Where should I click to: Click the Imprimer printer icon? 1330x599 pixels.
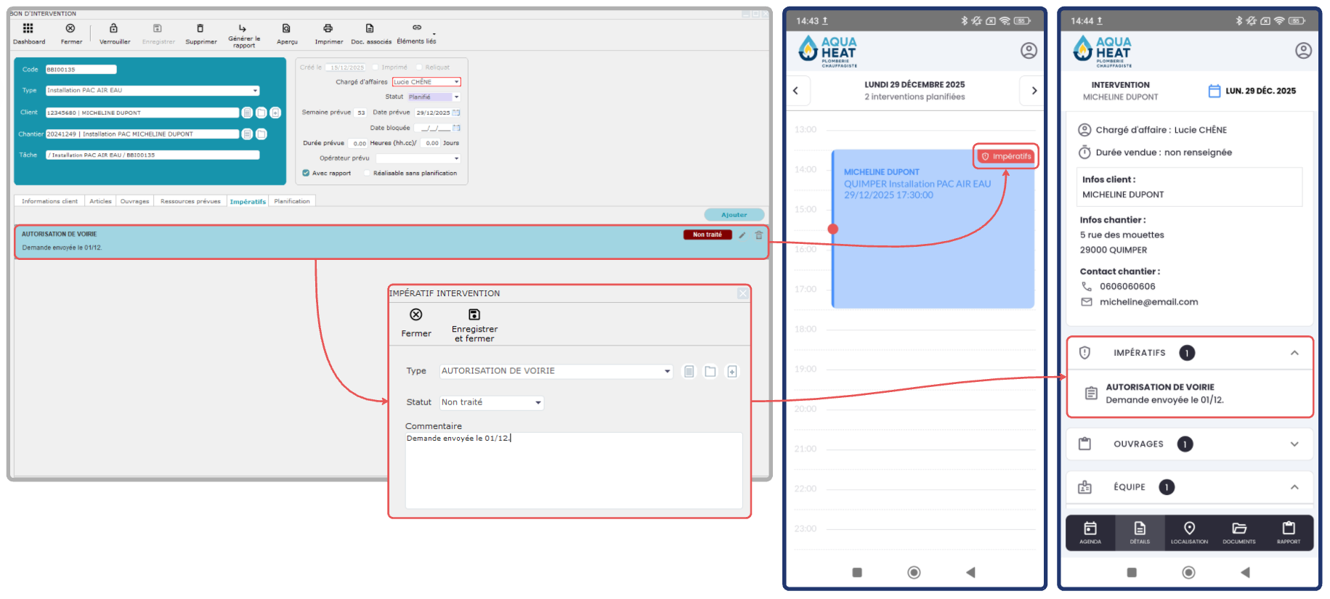point(328,29)
